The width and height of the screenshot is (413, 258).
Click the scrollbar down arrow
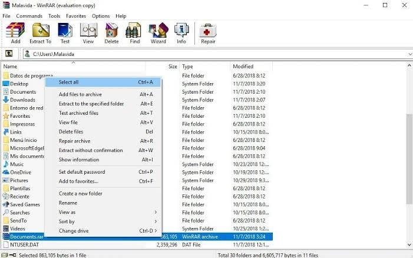[x=409, y=244]
